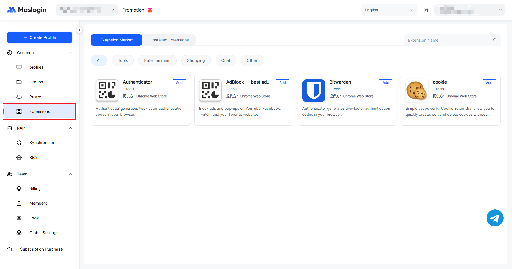This screenshot has width=512, height=269.
Task: Click the Promotion gift icon
Action: click(150, 10)
